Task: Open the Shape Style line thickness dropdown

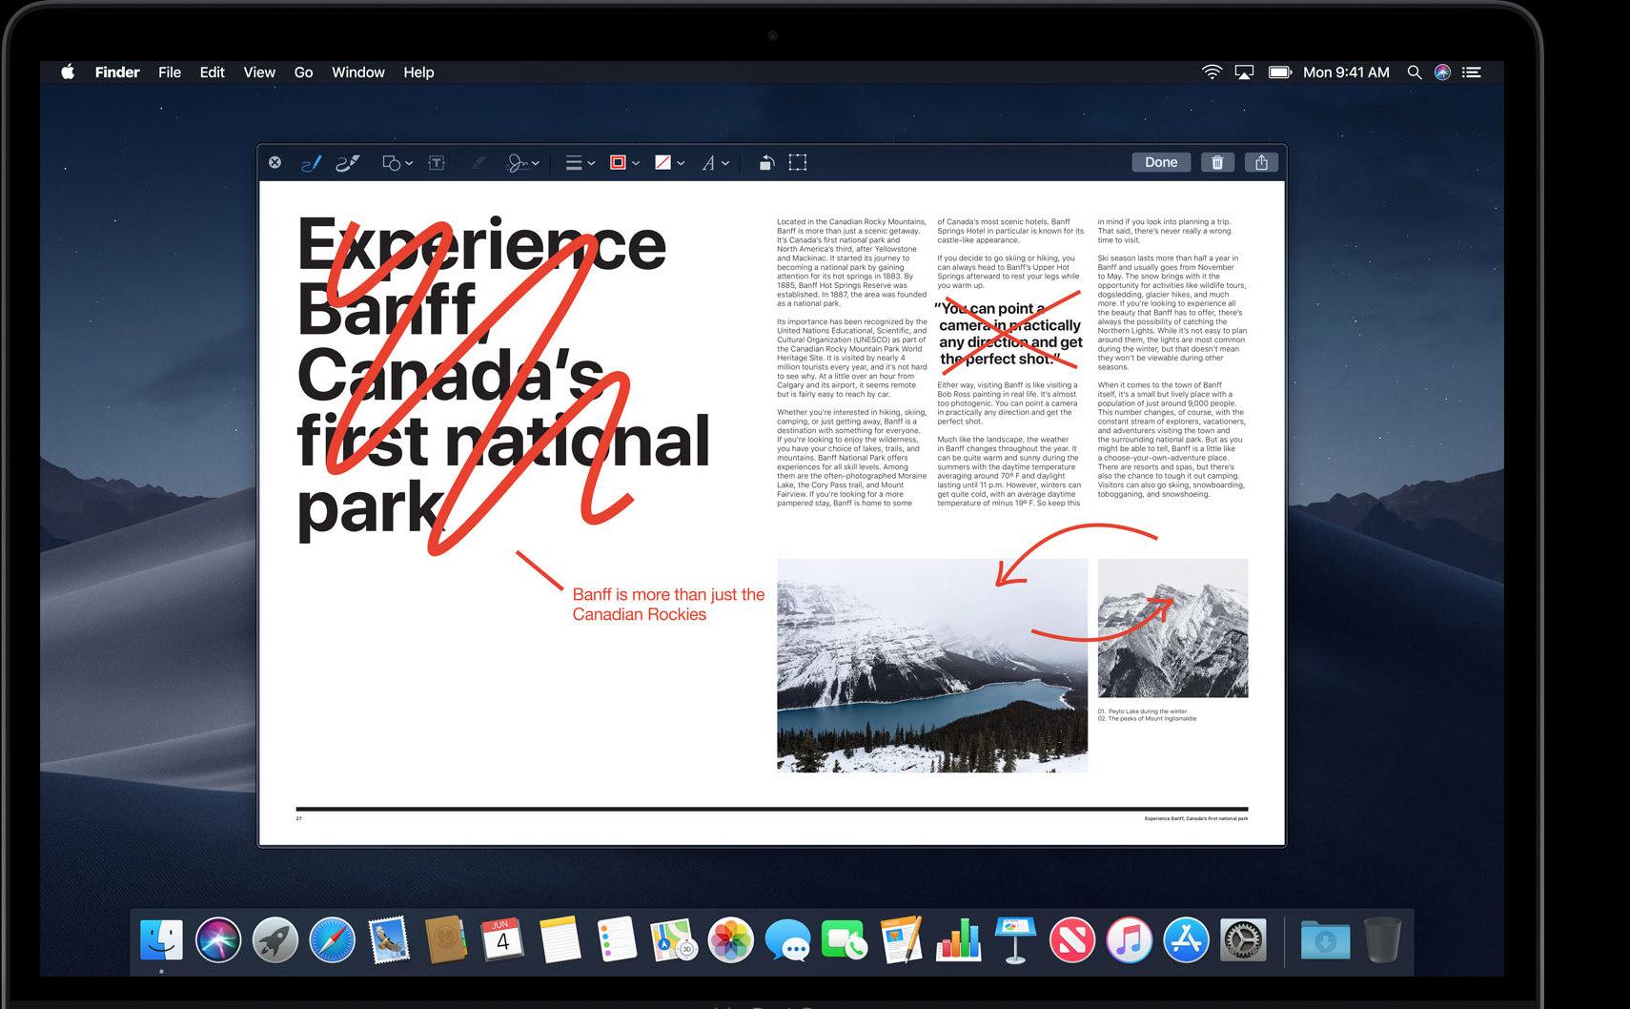Action: 580,163
